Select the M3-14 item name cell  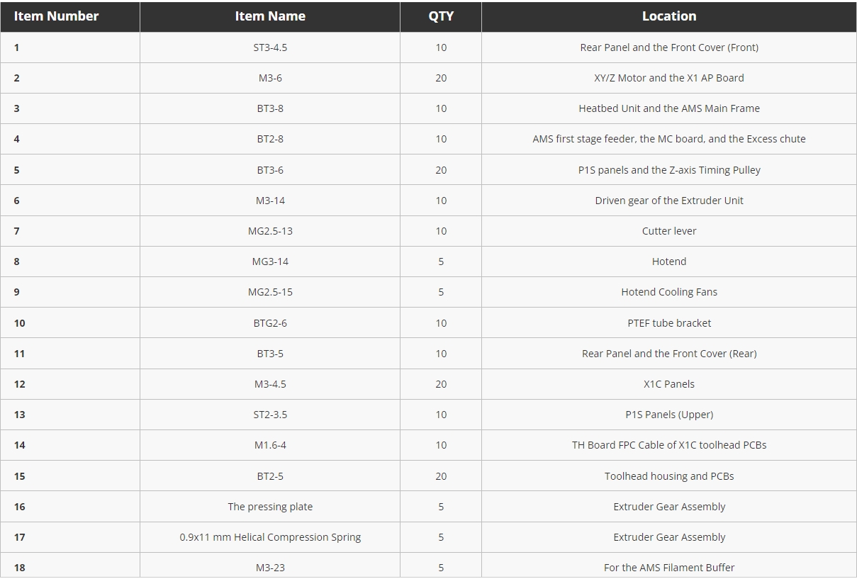270,201
